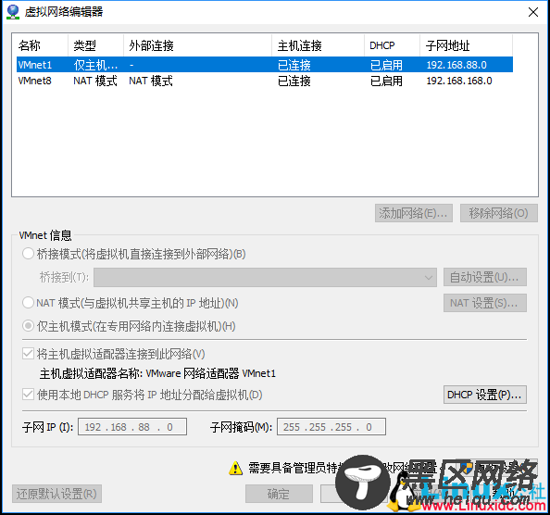The width and height of the screenshot is (550, 515).
Task: Sort by 外部连接 column header
Action: click(198, 45)
